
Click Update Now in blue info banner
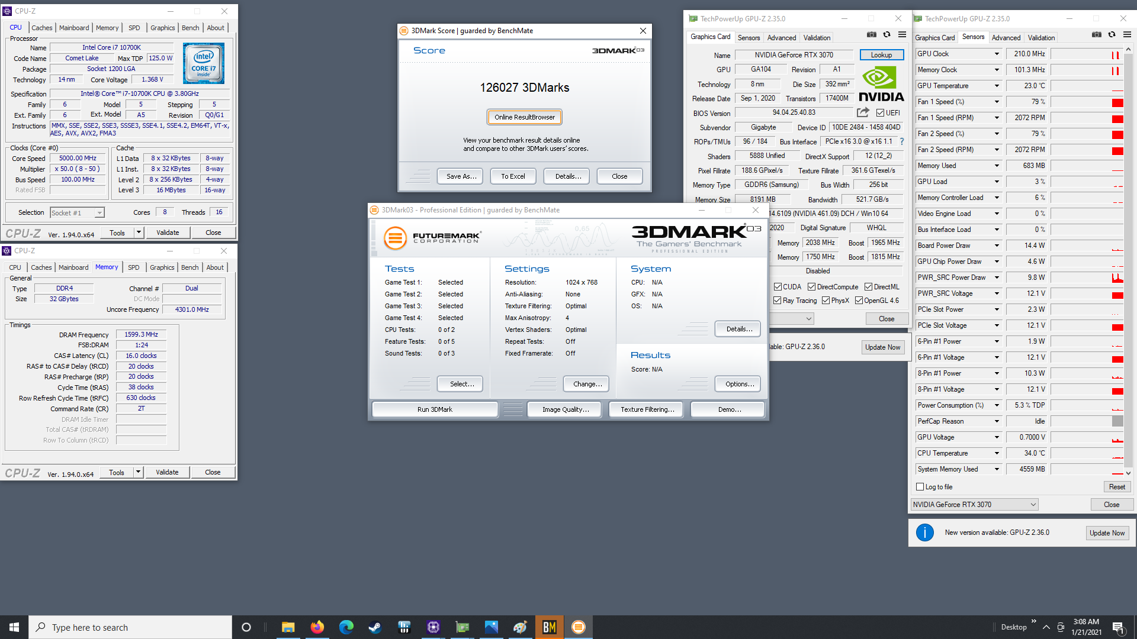(x=1107, y=533)
